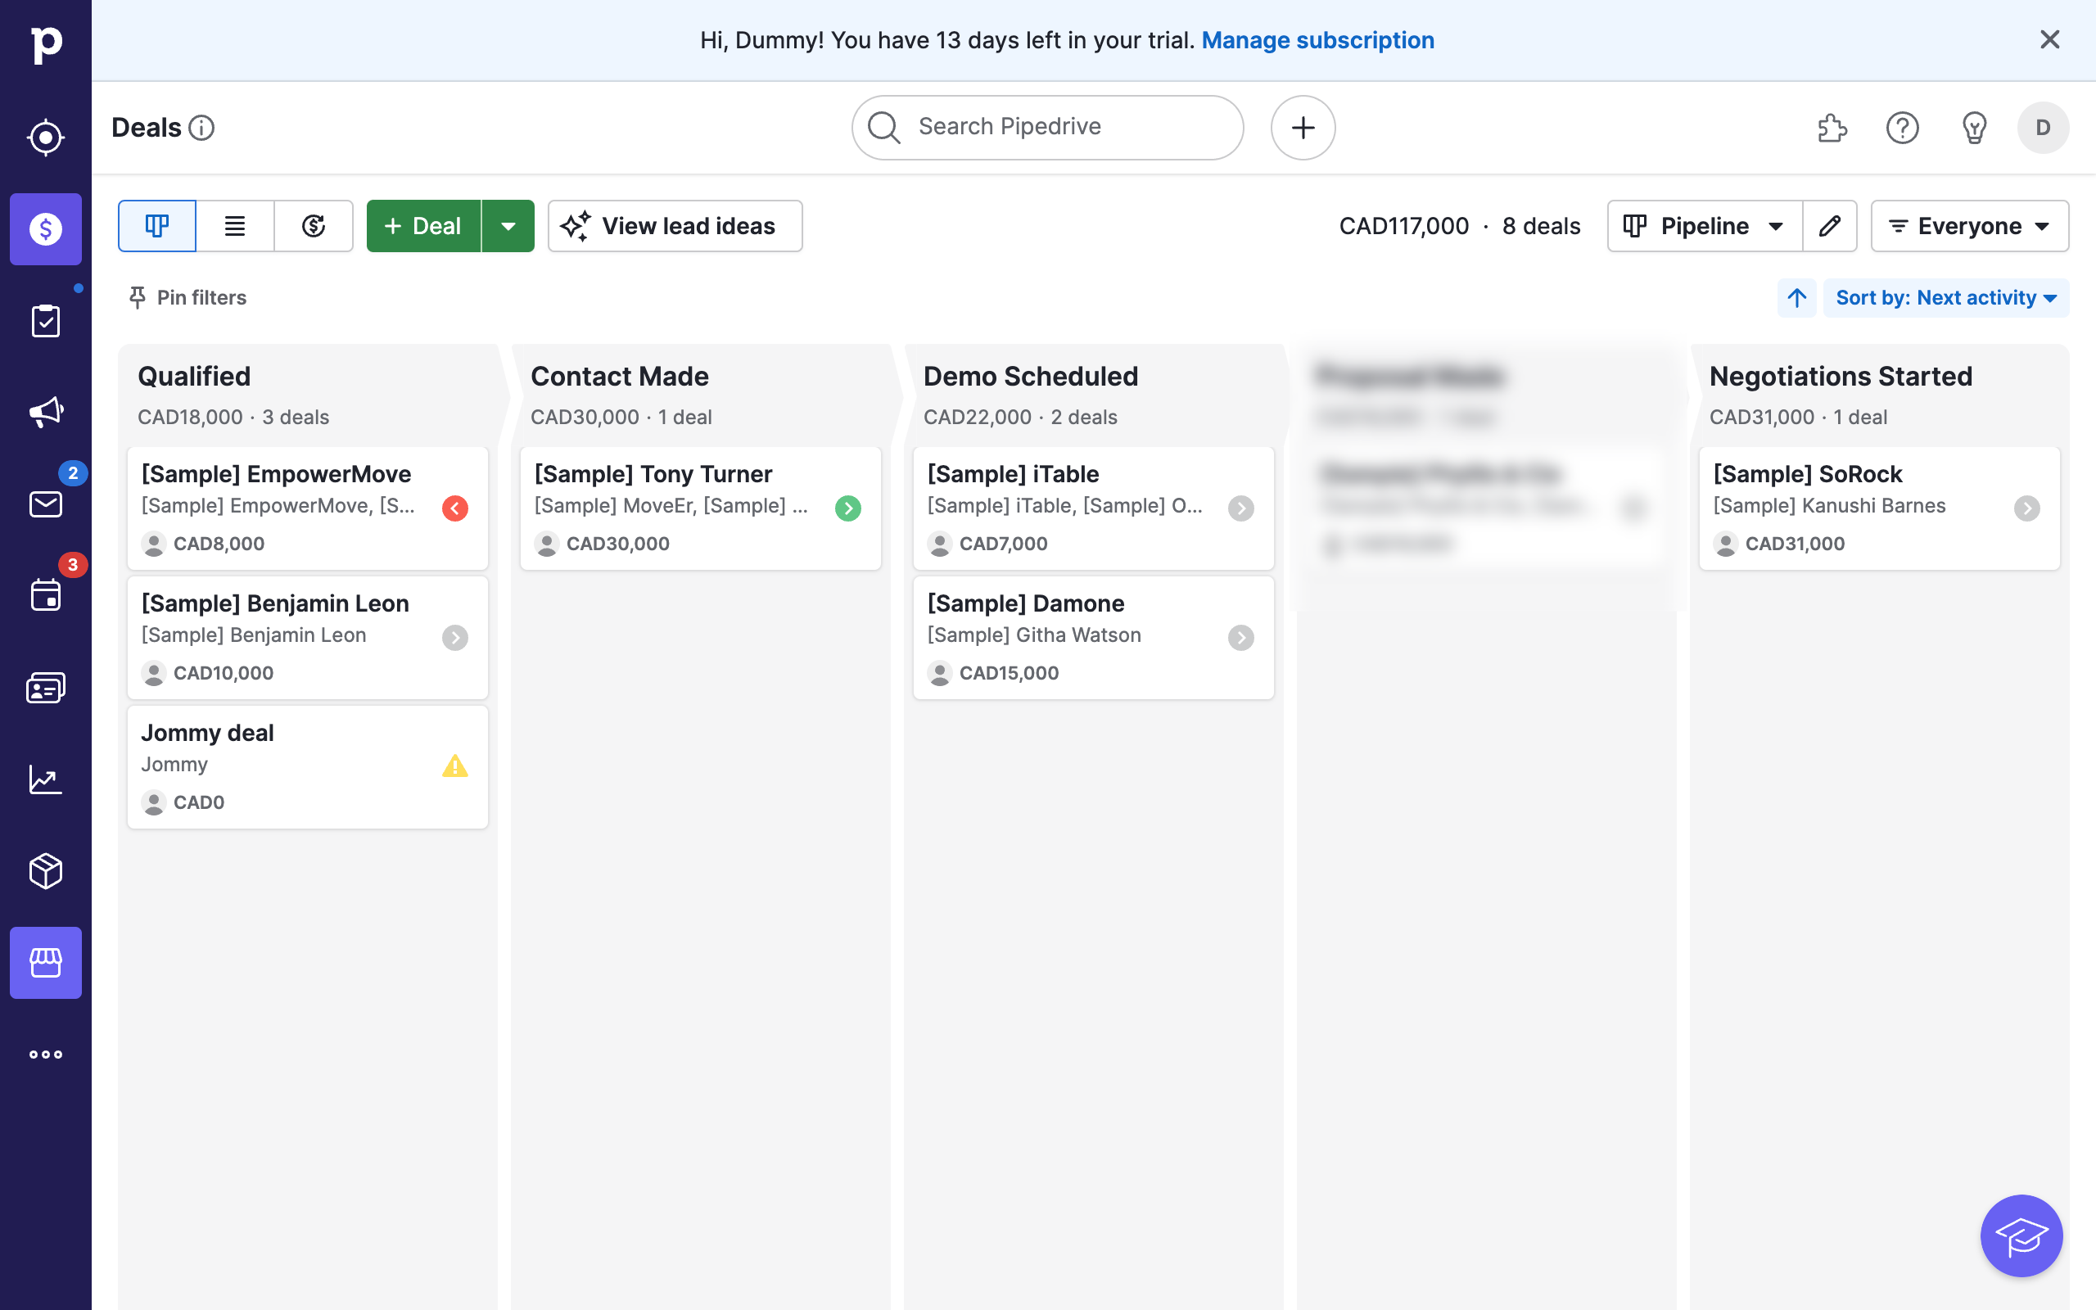Open Leads from radar sidebar icon

coord(45,137)
